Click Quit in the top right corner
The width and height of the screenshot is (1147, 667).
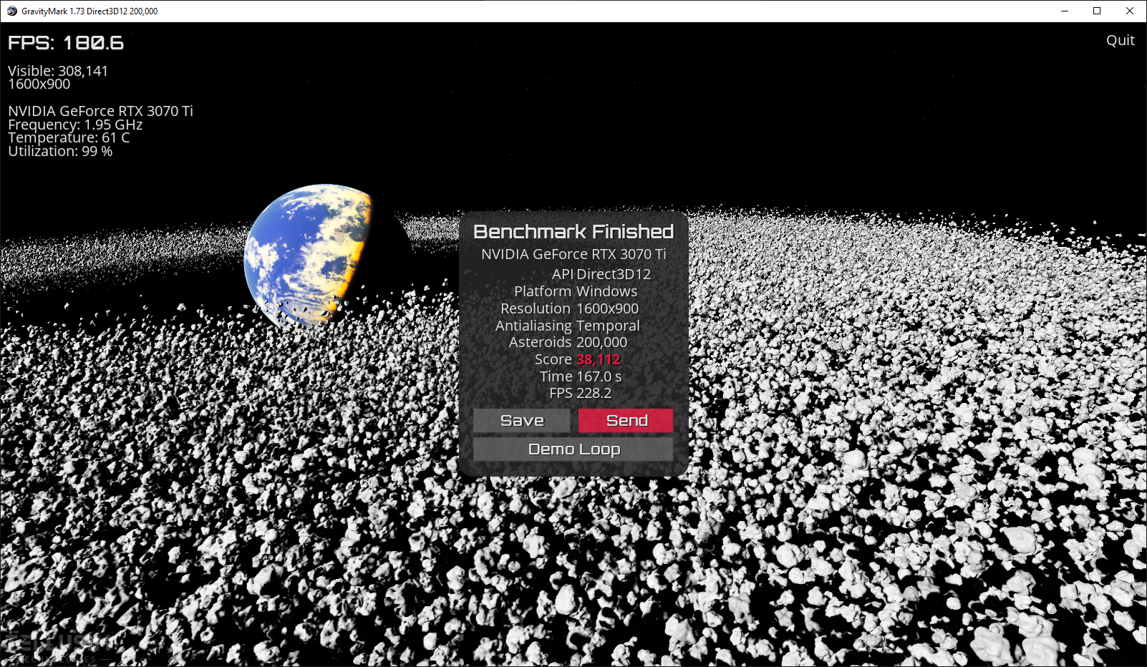pyautogui.click(x=1120, y=41)
